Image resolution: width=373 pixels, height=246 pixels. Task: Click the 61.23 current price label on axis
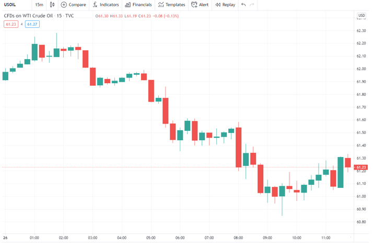[x=362, y=167]
